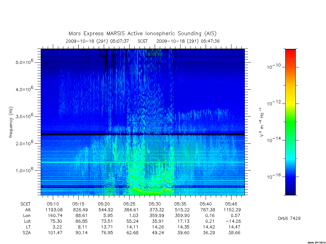Viewport: 326px width, 244px height.
Task: Click the start timestamp '2009-10-18 (291) 05:07:37'
Action: 97,41
